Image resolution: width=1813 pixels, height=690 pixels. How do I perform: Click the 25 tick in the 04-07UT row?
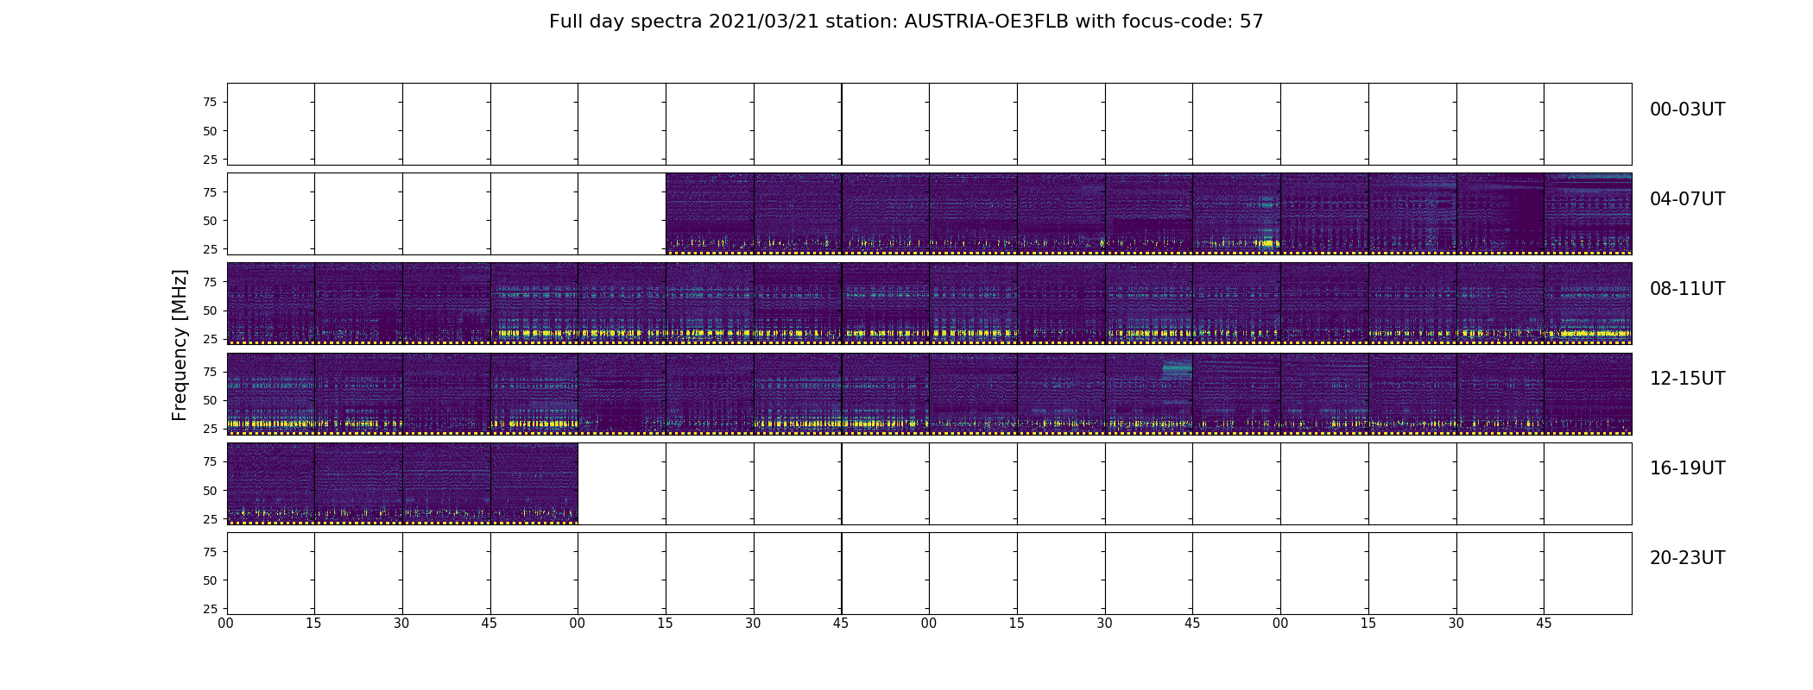210,249
